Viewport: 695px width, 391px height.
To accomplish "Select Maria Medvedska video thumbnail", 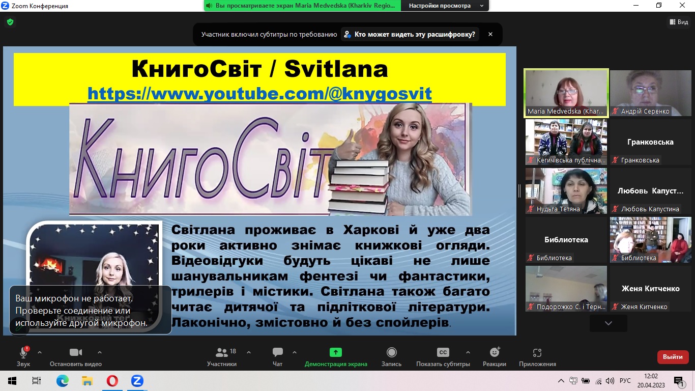I will point(566,93).
